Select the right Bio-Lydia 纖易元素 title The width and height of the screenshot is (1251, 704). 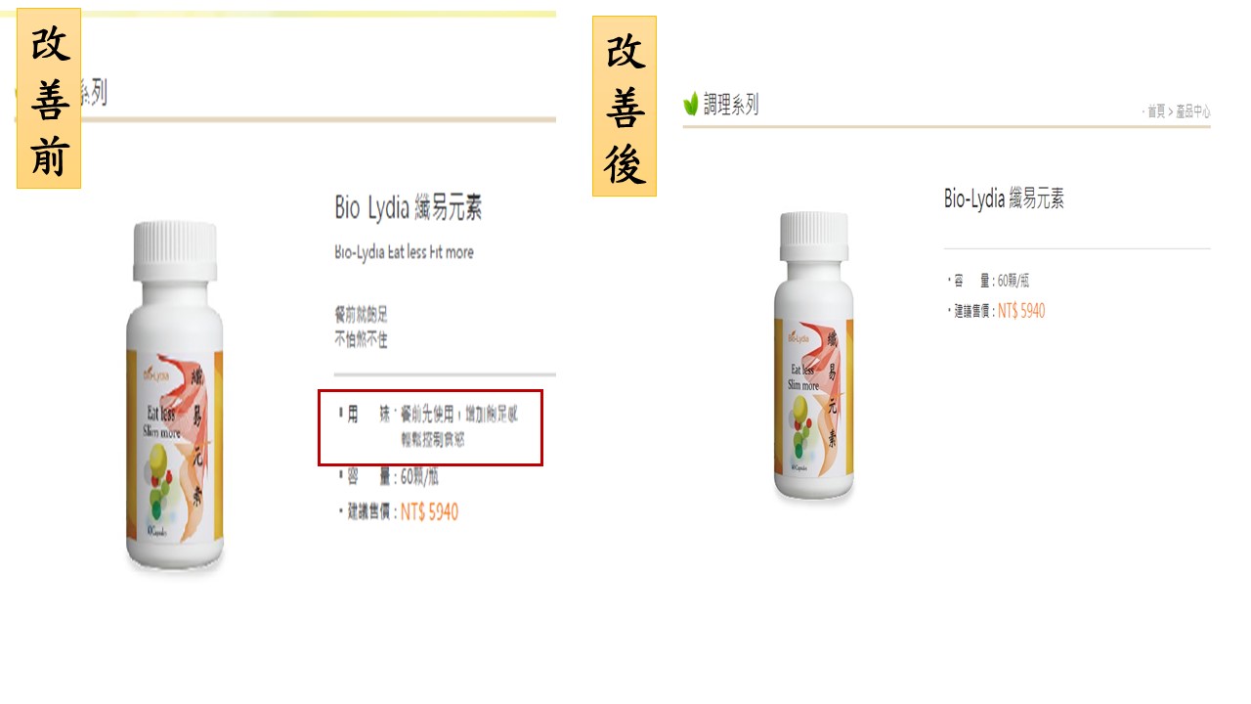point(1004,198)
